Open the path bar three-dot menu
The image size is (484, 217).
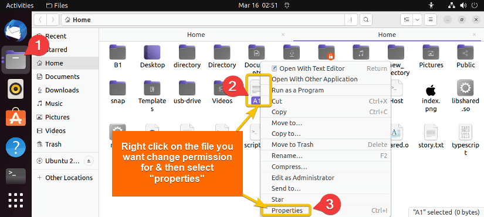pyautogui.click(x=351, y=20)
